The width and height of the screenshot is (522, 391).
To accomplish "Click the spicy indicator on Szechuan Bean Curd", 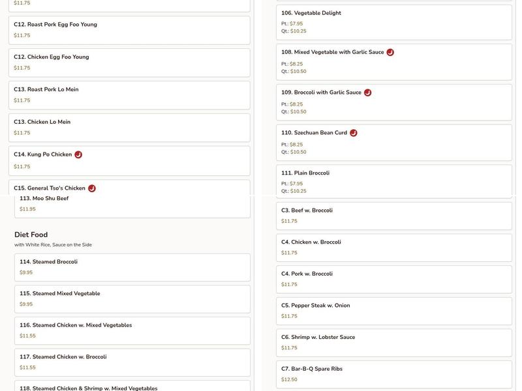I will (352, 132).
